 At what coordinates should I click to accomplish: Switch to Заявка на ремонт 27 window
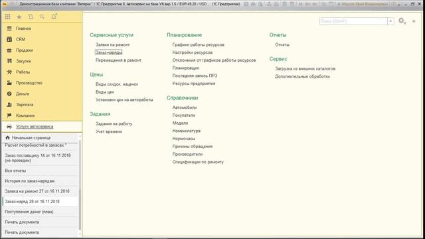pyautogui.click(x=40, y=191)
